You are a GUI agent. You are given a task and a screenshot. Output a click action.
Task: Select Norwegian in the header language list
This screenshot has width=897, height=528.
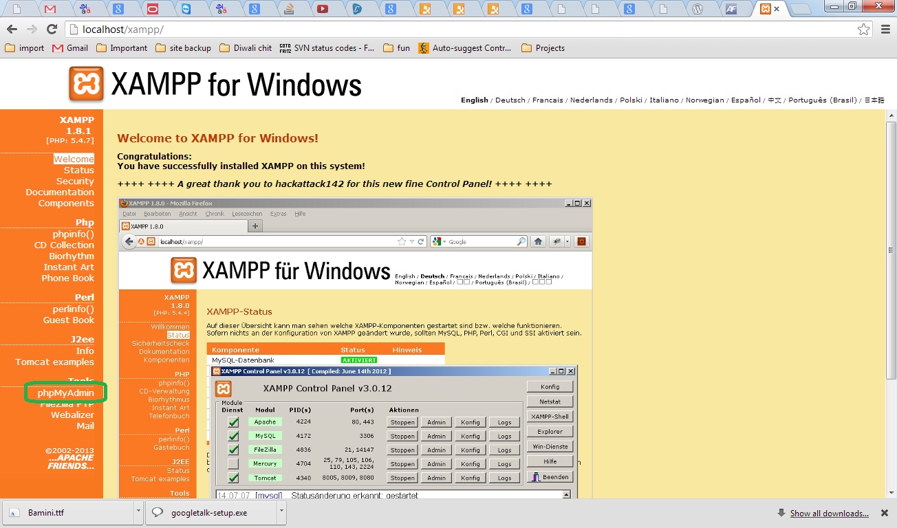tap(704, 100)
